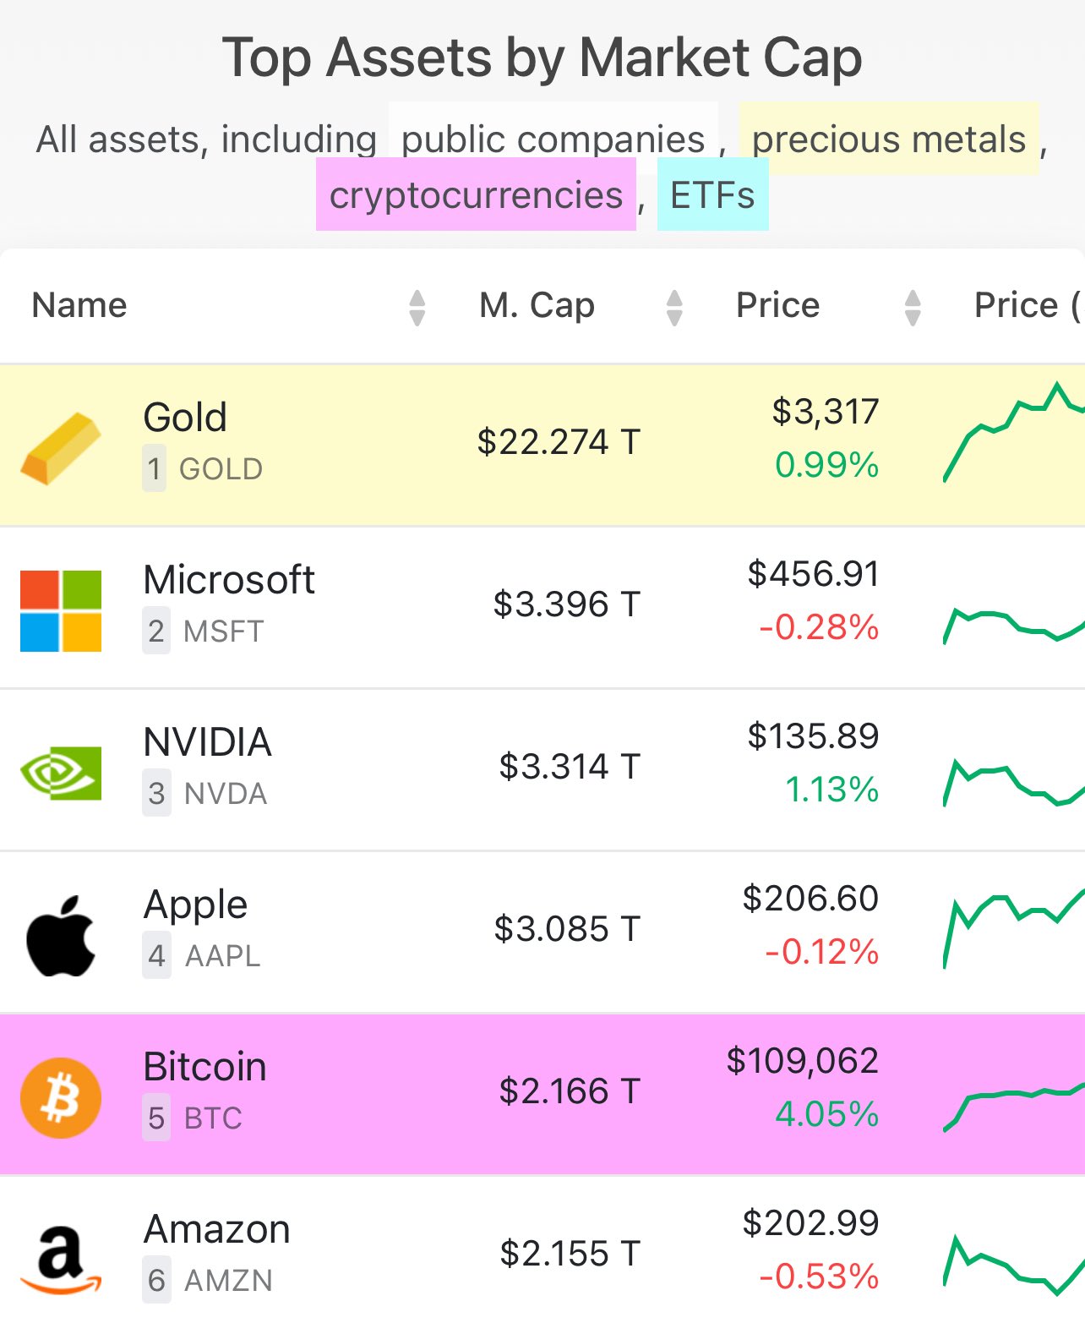The height and width of the screenshot is (1334, 1085).
Task: Click the Amazon logo icon
Action: click(61, 1260)
